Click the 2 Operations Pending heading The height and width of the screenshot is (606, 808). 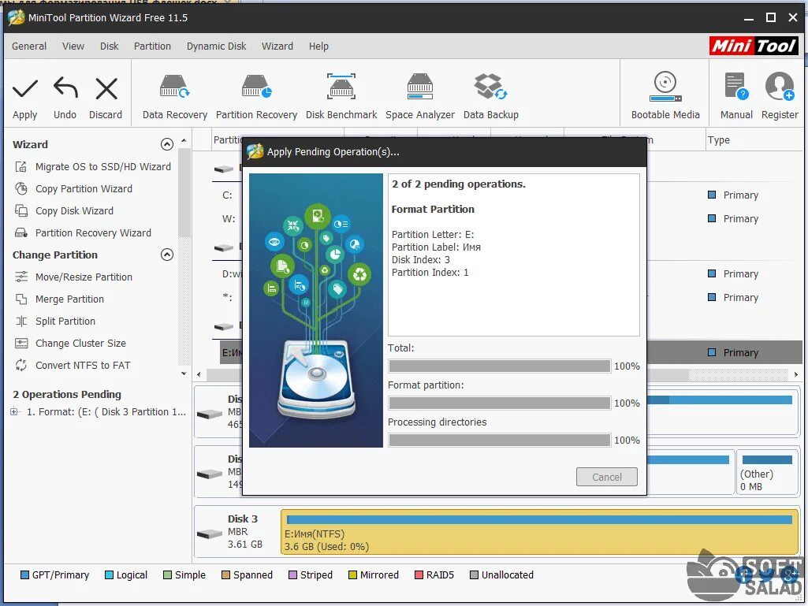coord(67,394)
